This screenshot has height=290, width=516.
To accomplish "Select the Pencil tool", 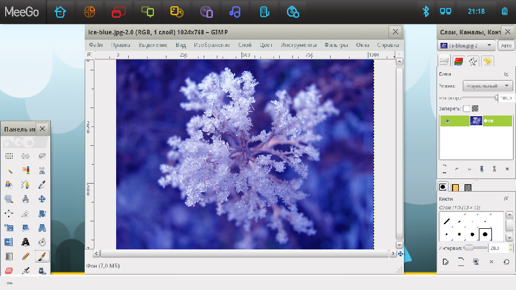I will 25,256.
